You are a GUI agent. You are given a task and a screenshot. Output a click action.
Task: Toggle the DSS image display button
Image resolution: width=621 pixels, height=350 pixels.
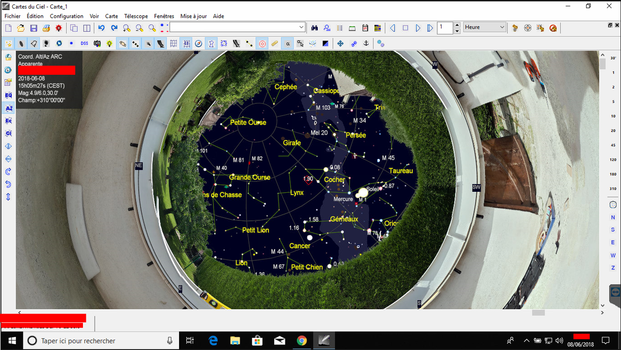[84, 44]
